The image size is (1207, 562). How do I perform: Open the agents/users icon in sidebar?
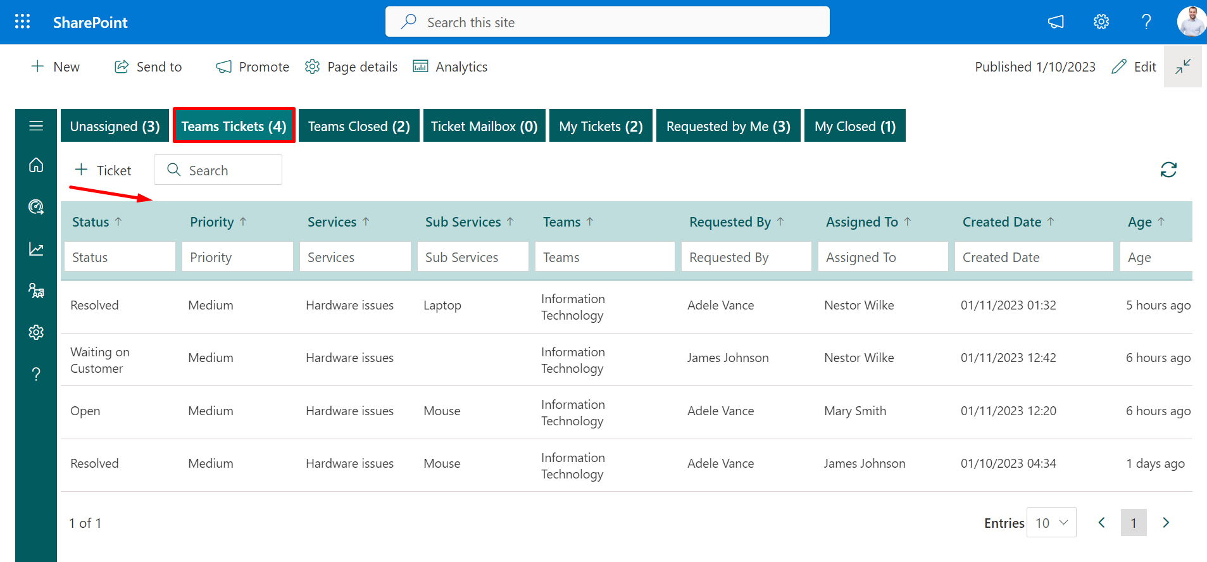point(36,290)
